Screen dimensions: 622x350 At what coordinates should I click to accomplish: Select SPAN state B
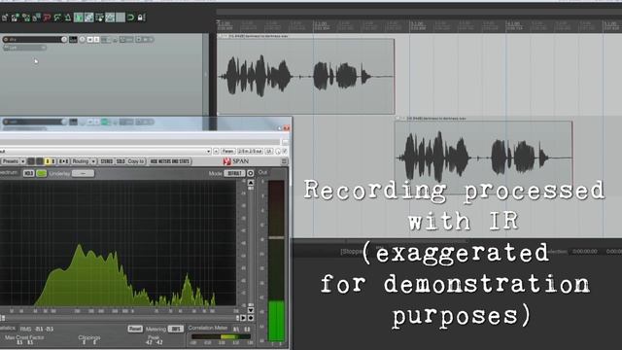[53, 161]
